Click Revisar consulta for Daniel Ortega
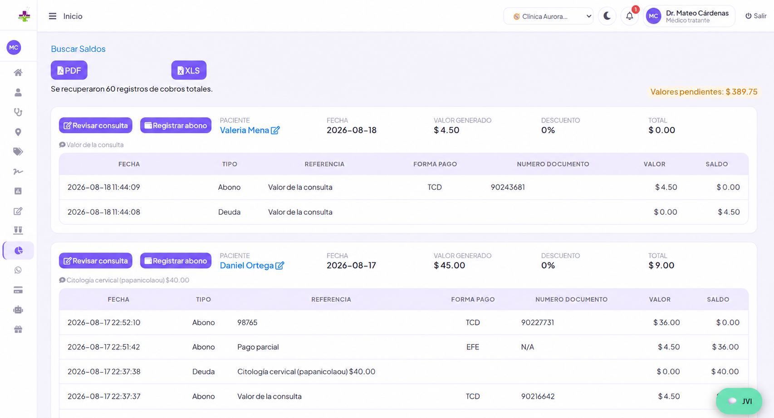 coord(96,261)
